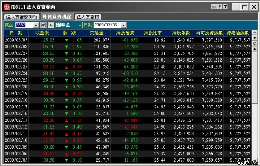Click the green down arrow on 2009/02/24 row
260x166 pixels.
point(67,74)
